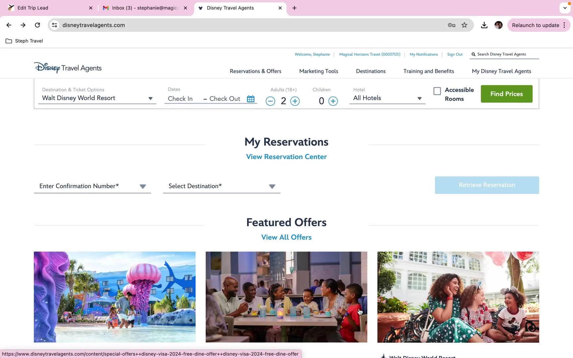The width and height of the screenshot is (573, 358).
Task: Increase the number of adults
Action: [295, 101]
